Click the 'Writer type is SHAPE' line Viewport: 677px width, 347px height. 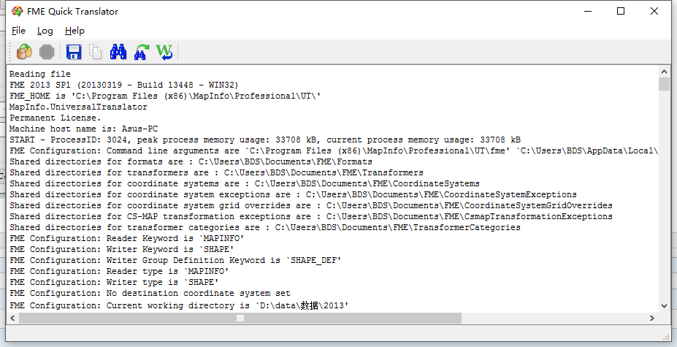click(x=114, y=282)
